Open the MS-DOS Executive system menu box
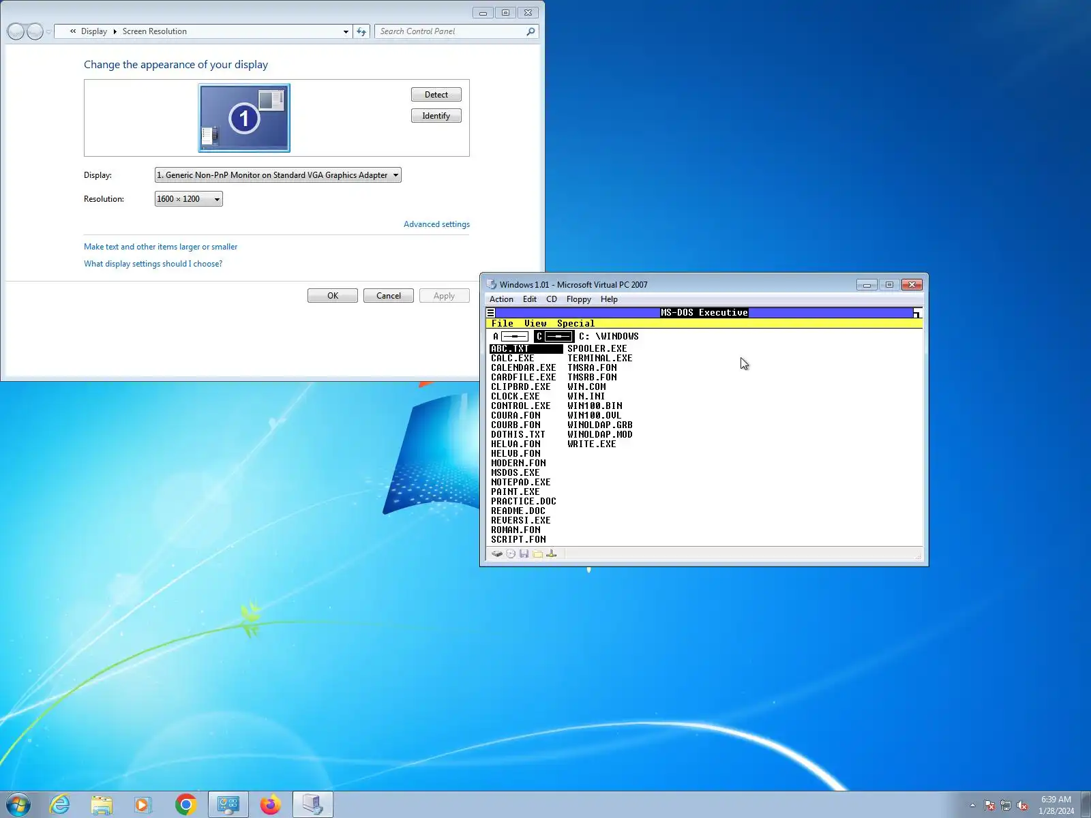This screenshot has height=818, width=1091. (491, 313)
